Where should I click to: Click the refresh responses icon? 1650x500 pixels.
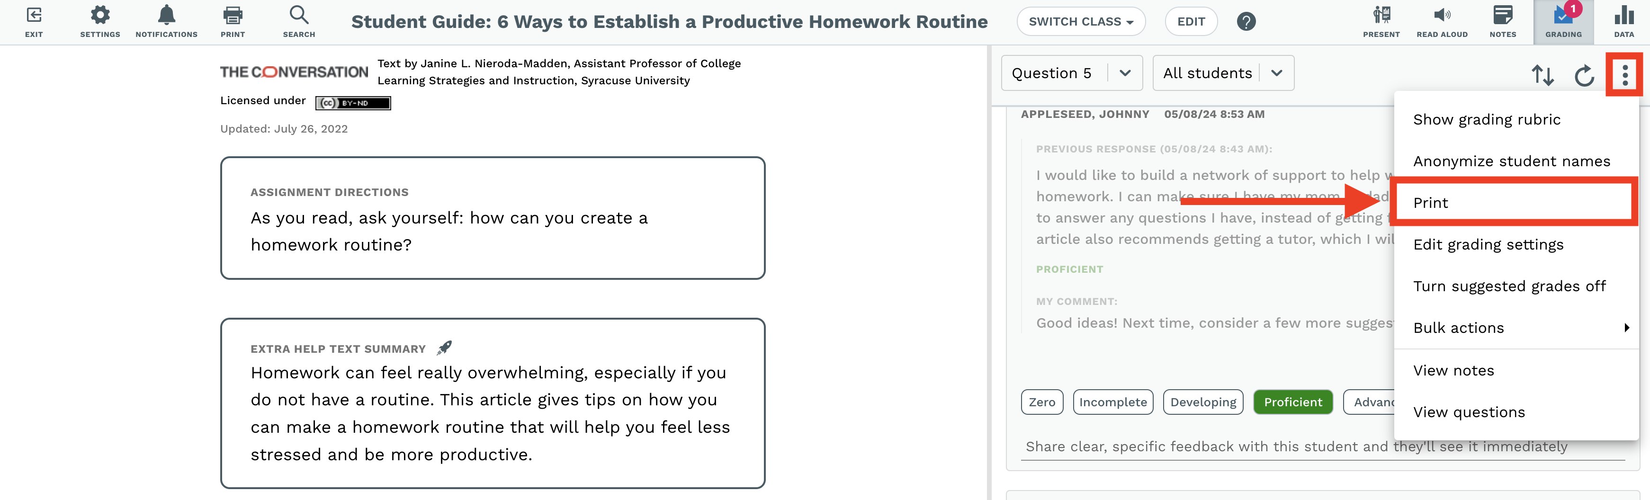click(1584, 76)
